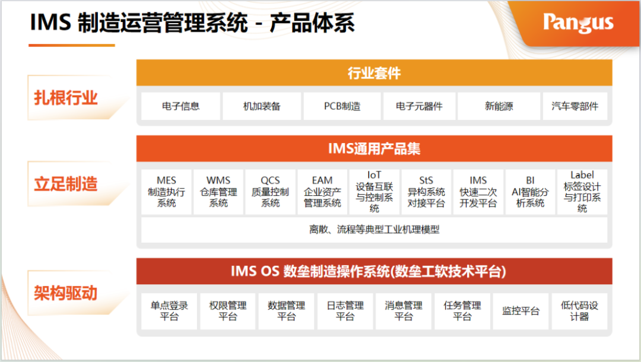Click the 离散、流程等典型工业机理模型 bar
Viewport: 641px width, 362px height.
click(x=374, y=230)
